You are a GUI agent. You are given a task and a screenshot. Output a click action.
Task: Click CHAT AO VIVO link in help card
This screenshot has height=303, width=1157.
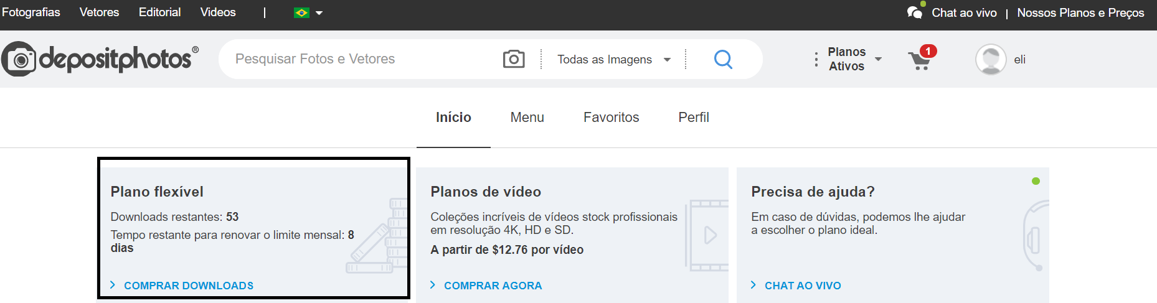pyautogui.click(x=803, y=286)
